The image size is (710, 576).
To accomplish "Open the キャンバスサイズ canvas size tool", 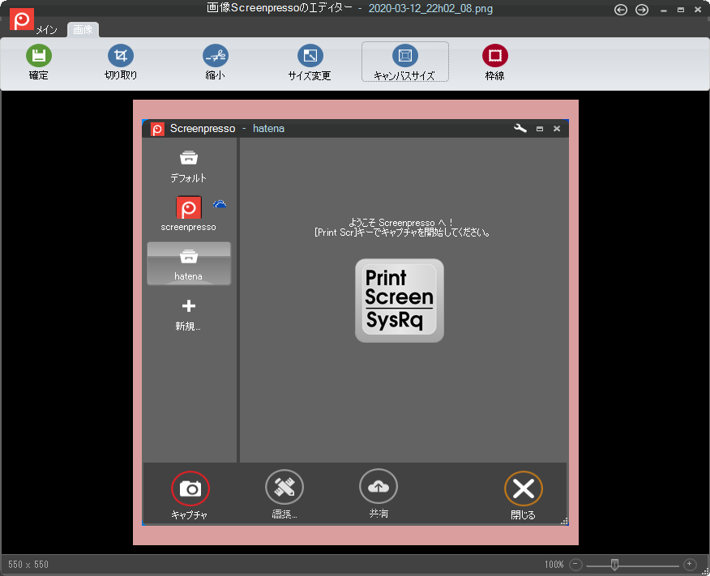I will pyautogui.click(x=404, y=62).
